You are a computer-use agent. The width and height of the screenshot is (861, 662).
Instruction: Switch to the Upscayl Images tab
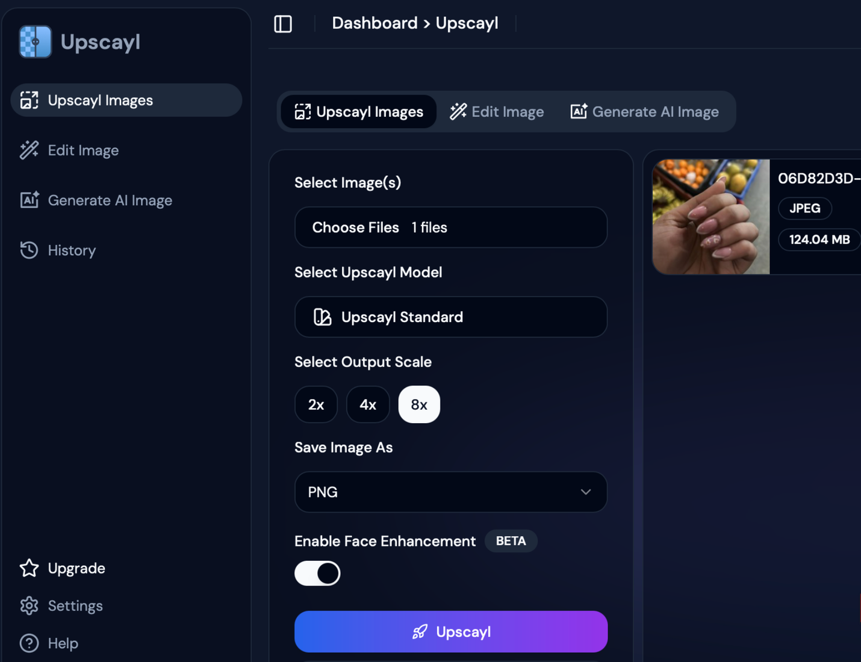click(359, 111)
